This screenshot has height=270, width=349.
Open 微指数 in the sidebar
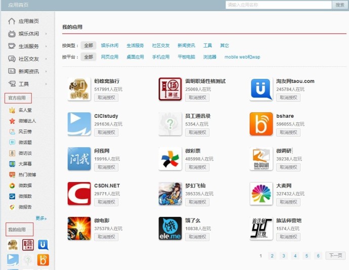pyautogui.click(x=20, y=196)
